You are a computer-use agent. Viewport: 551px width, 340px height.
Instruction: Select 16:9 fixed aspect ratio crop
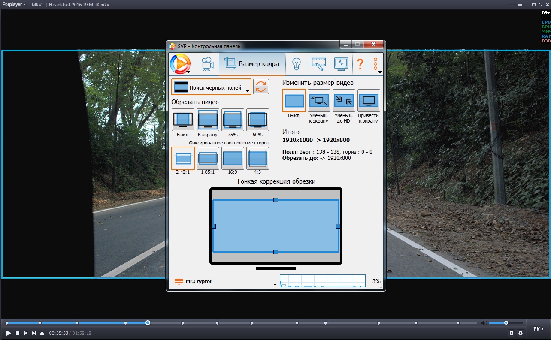click(233, 158)
